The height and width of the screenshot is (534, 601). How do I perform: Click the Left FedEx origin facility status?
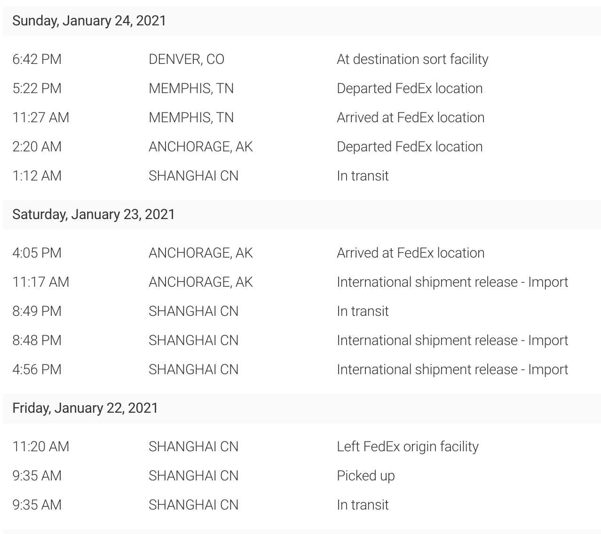pyautogui.click(x=408, y=447)
